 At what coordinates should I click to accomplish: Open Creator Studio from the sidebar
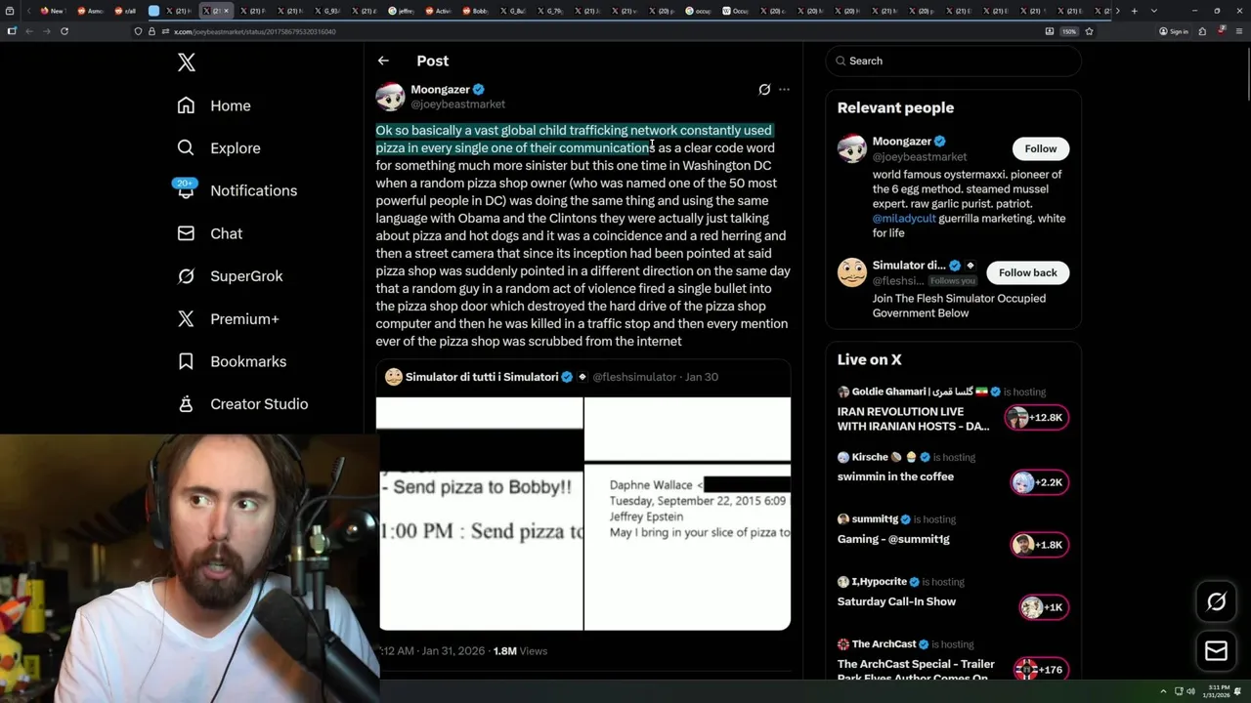[x=242, y=403]
